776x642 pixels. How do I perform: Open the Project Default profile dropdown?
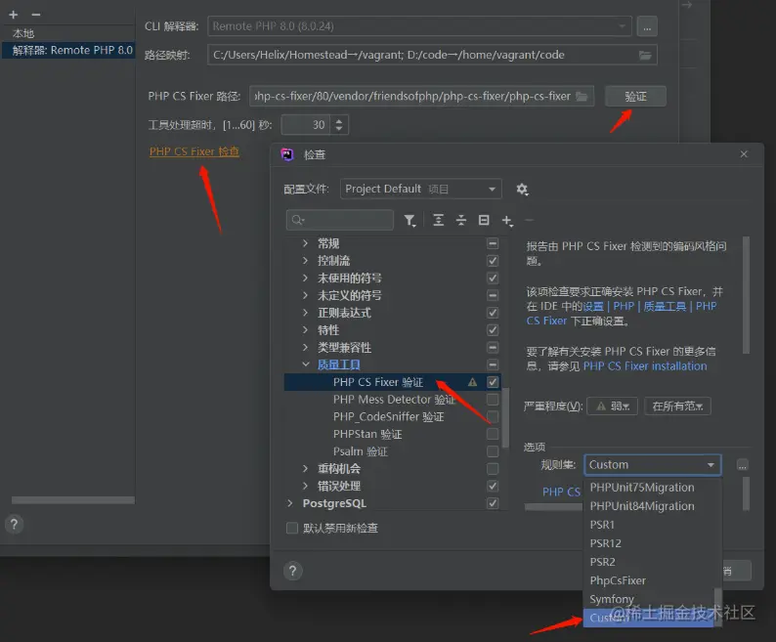click(421, 190)
